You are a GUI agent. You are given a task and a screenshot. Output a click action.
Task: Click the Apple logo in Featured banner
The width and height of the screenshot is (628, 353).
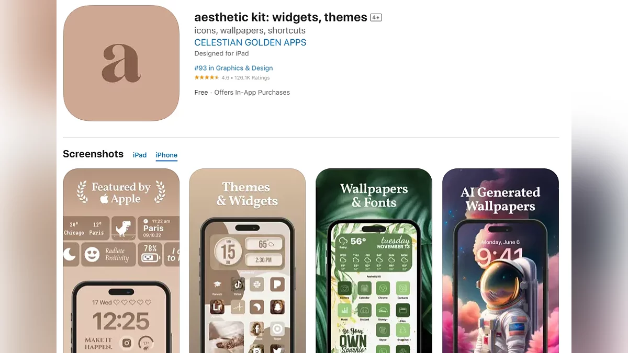click(x=104, y=199)
